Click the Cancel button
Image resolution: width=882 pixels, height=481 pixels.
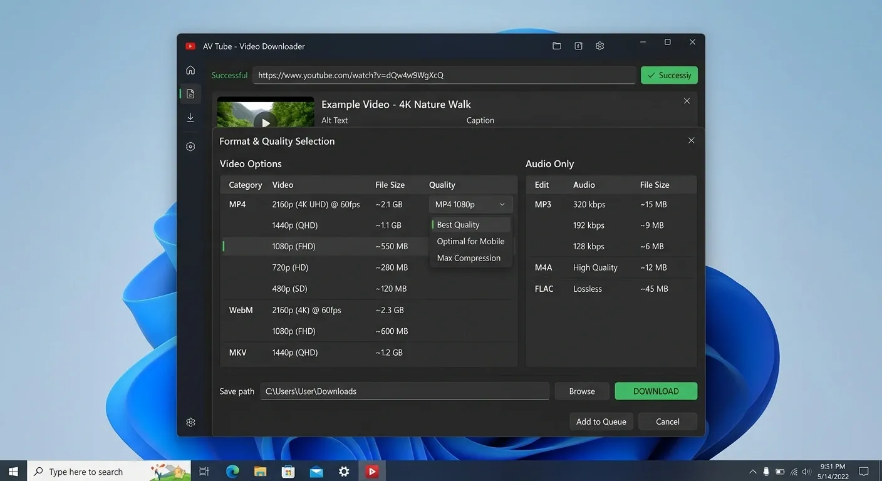668,422
